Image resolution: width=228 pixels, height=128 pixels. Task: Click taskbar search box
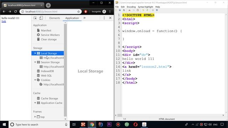coord(39,124)
